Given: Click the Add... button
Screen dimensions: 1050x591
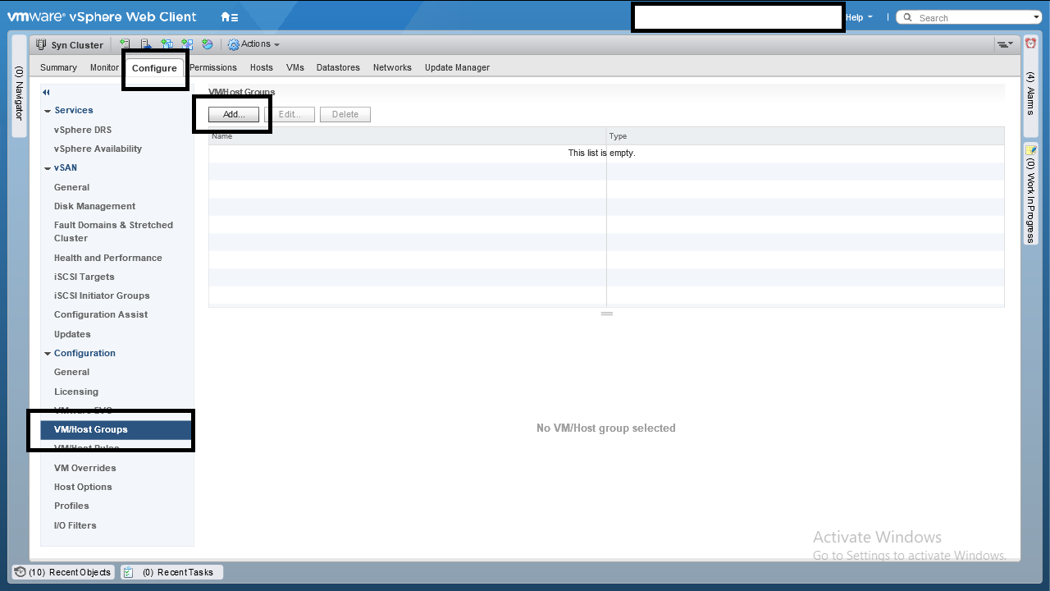Looking at the screenshot, I should click(234, 114).
